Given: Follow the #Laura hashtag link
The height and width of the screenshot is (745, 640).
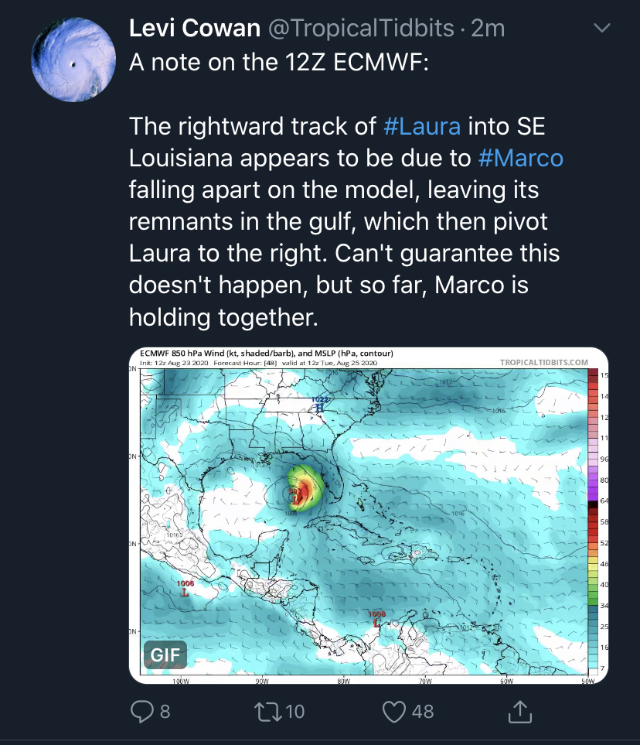Looking at the screenshot, I should [x=422, y=125].
